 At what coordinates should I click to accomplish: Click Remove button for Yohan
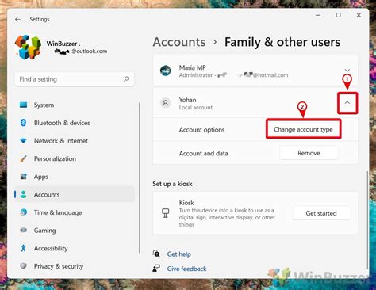pyautogui.click(x=309, y=153)
